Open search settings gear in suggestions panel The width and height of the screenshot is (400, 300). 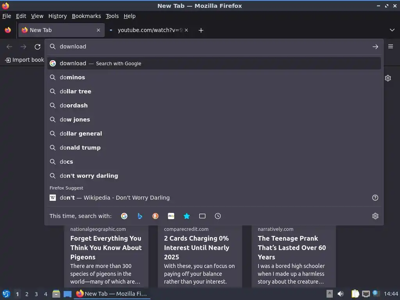[375, 216]
